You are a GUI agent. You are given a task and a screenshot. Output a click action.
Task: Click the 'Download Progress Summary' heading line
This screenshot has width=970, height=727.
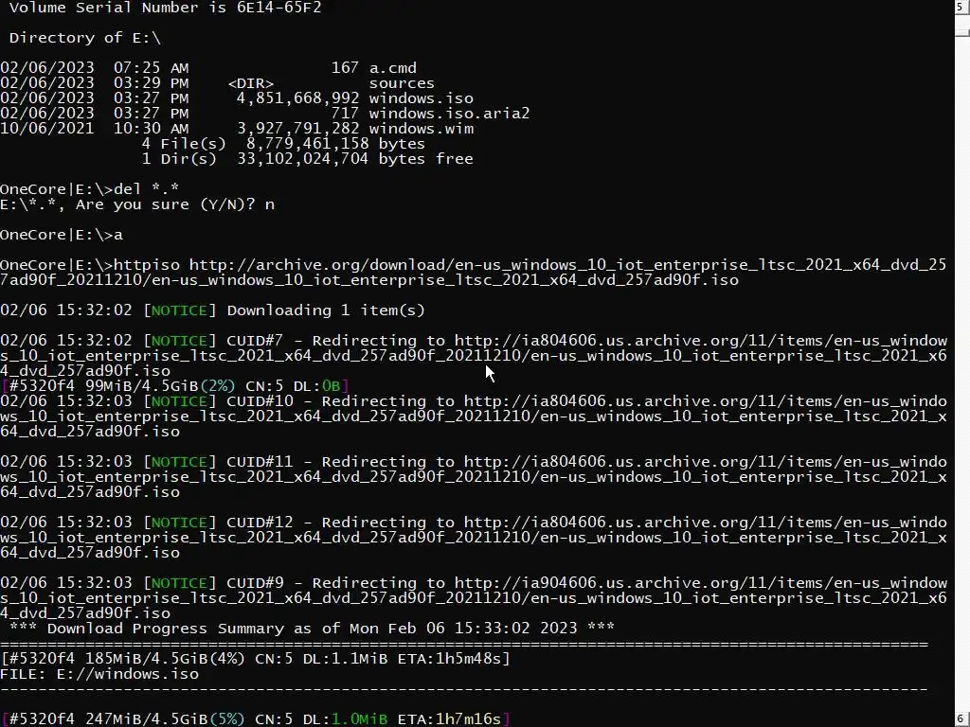(x=312, y=629)
